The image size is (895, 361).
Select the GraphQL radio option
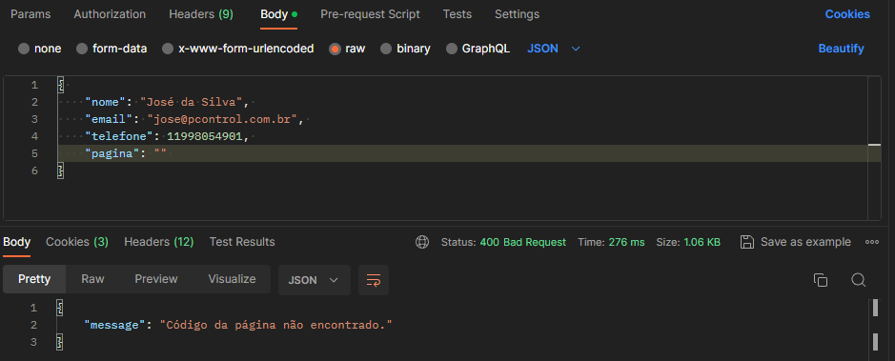[x=478, y=49]
